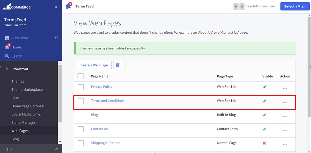Click Create a Web Page button
The width and height of the screenshot is (311, 153).
(94, 65)
